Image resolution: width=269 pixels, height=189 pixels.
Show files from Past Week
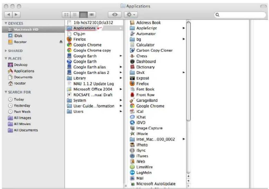pyautogui.click(x=19, y=112)
